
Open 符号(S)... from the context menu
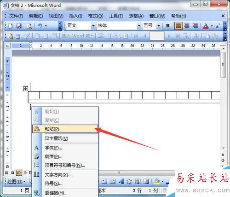click(65, 183)
